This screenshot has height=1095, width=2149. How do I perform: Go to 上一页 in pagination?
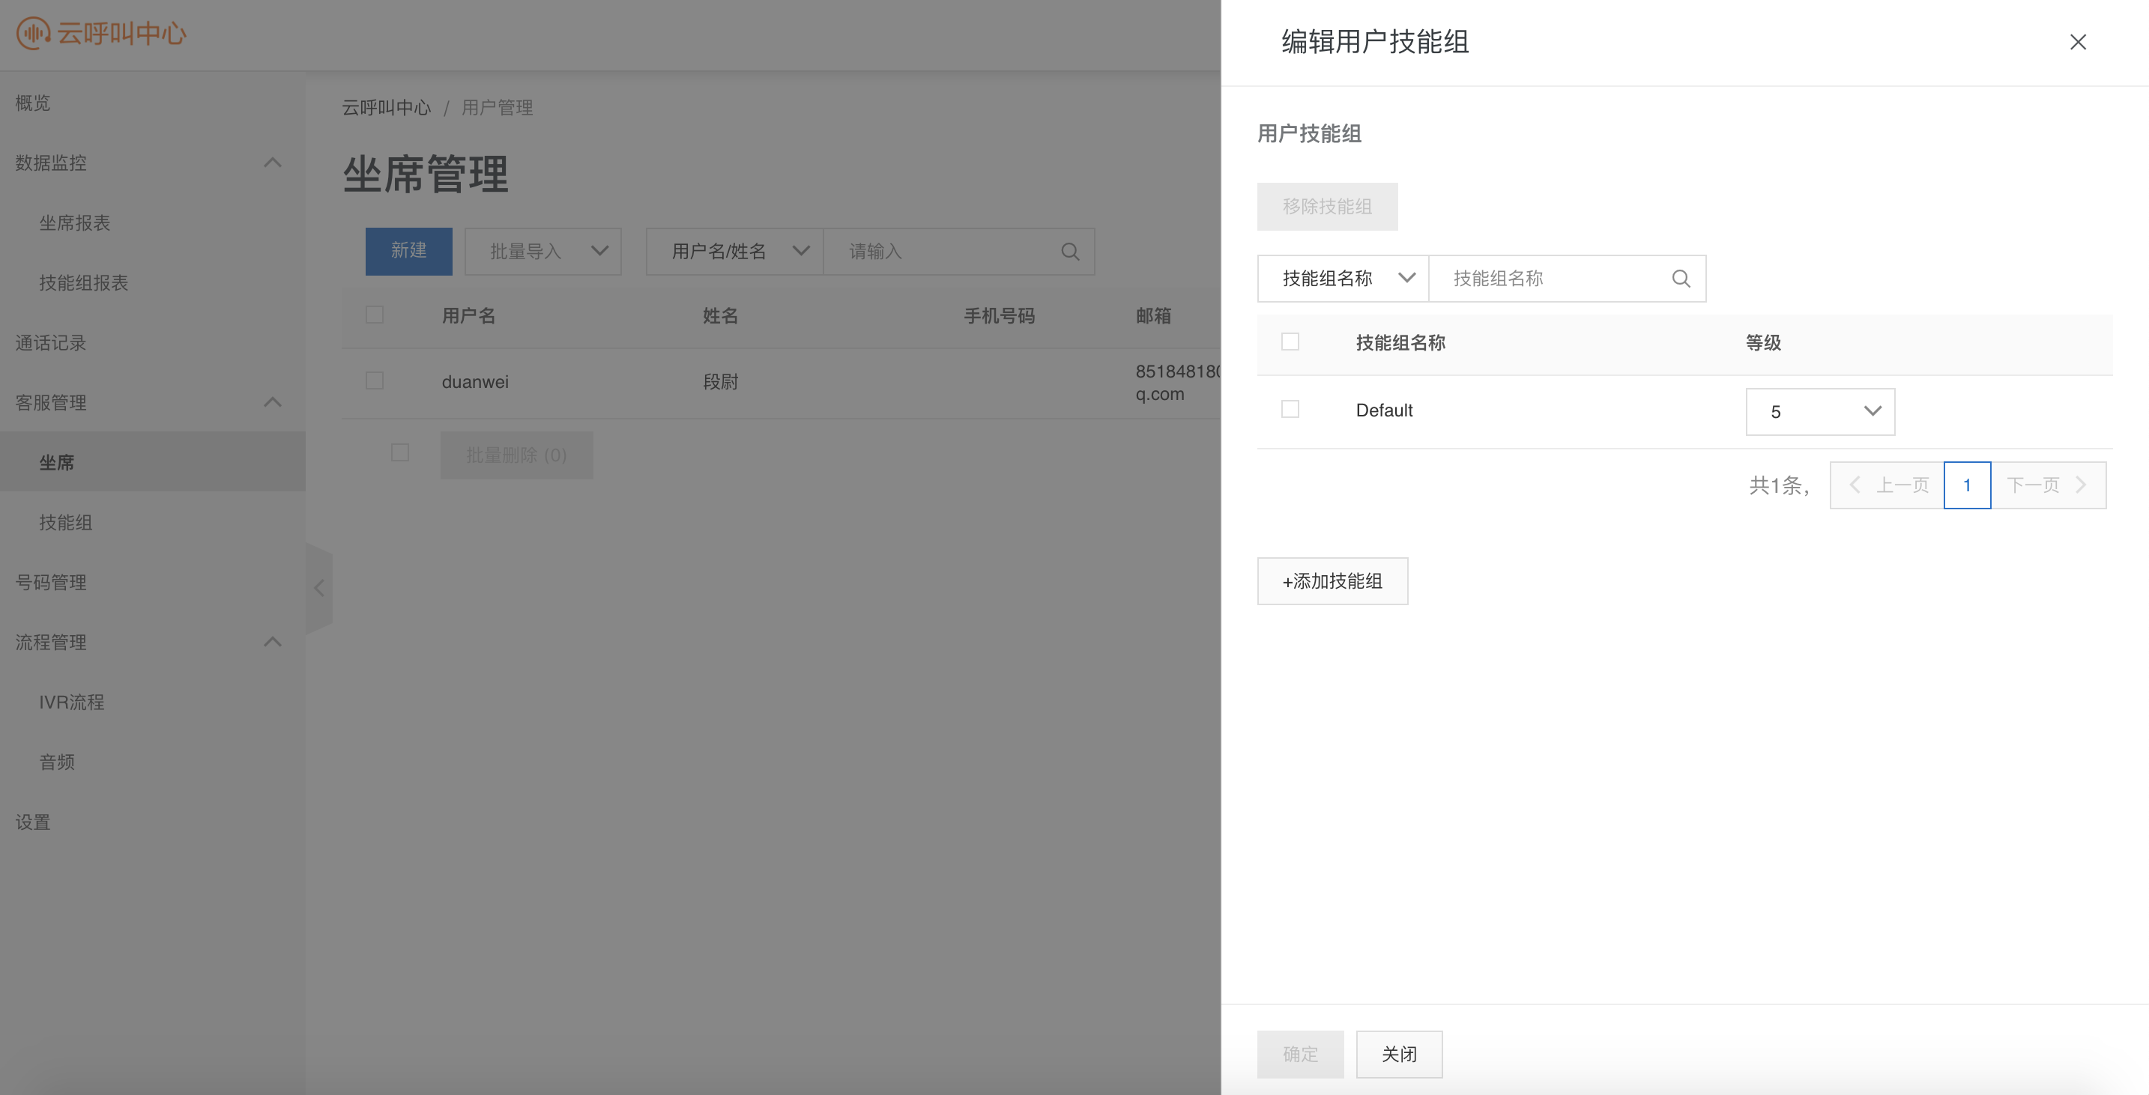pyautogui.click(x=1887, y=485)
